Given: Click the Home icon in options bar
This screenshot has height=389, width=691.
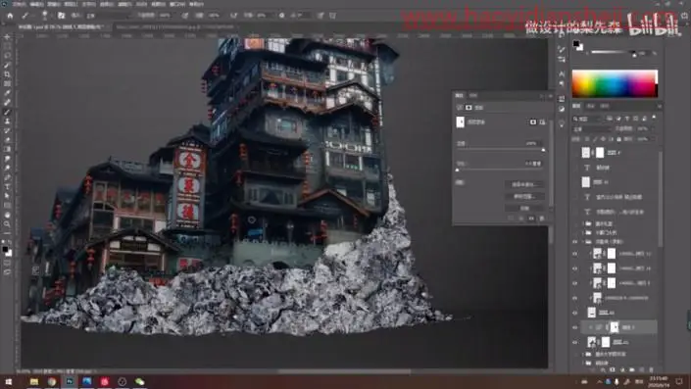Looking at the screenshot, I should pyautogui.click(x=10, y=16).
